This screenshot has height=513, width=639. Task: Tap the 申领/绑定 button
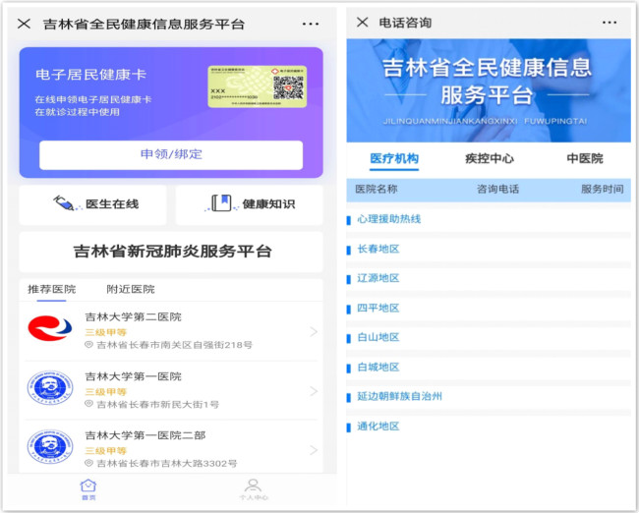[171, 154]
